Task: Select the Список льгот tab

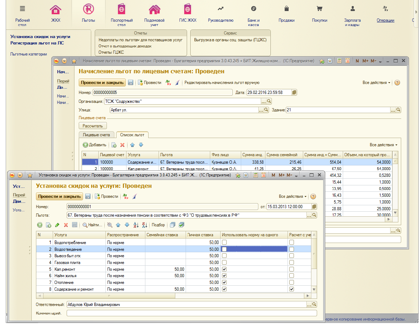Action: (132, 135)
